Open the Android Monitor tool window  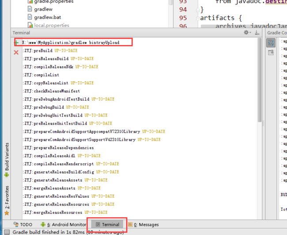click(63, 224)
